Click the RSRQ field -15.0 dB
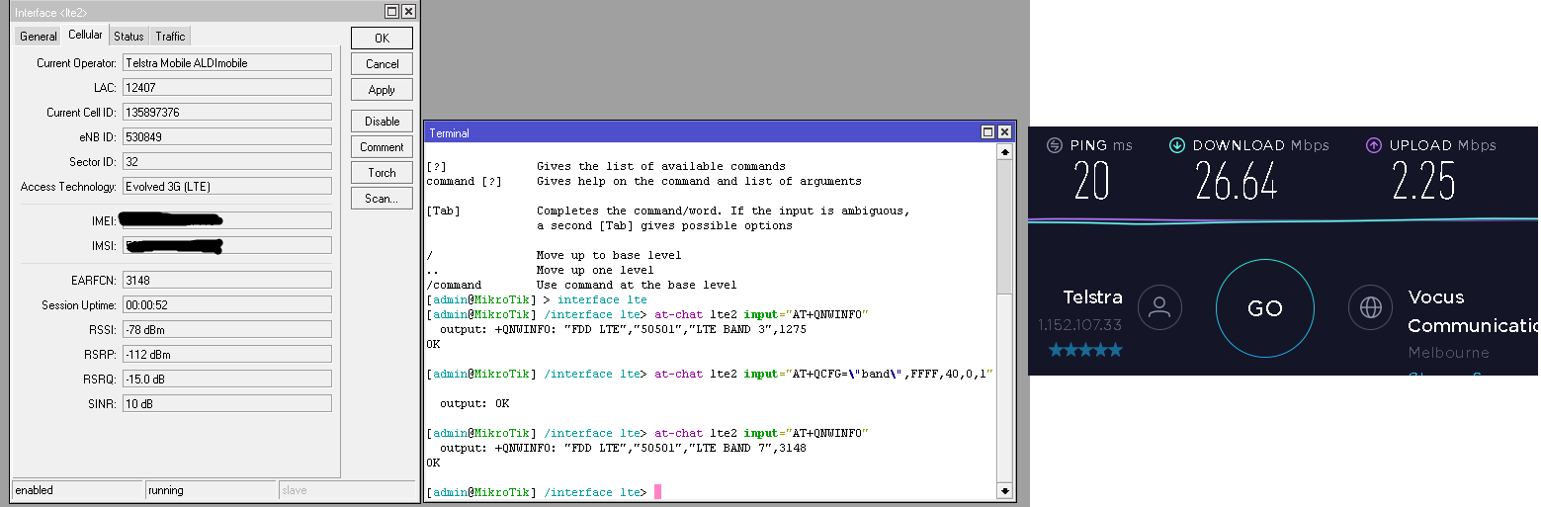This screenshot has width=1541, height=507. click(x=227, y=379)
